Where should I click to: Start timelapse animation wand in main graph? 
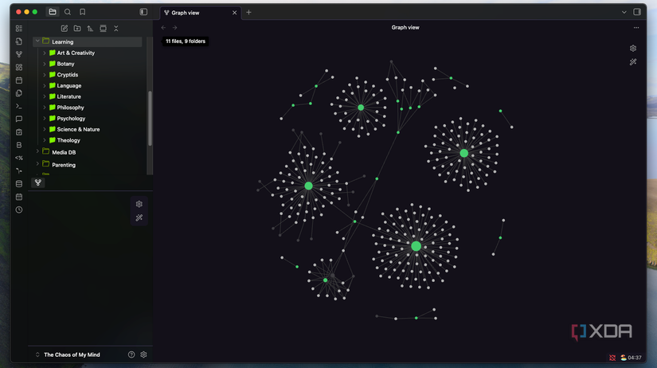pos(632,62)
